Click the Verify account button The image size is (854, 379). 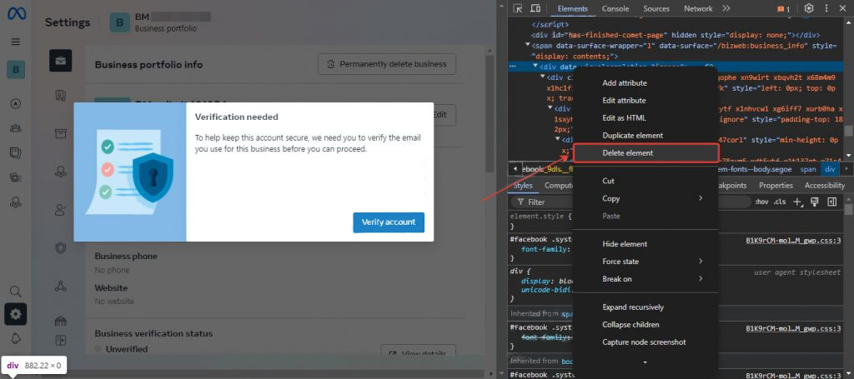tap(389, 222)
